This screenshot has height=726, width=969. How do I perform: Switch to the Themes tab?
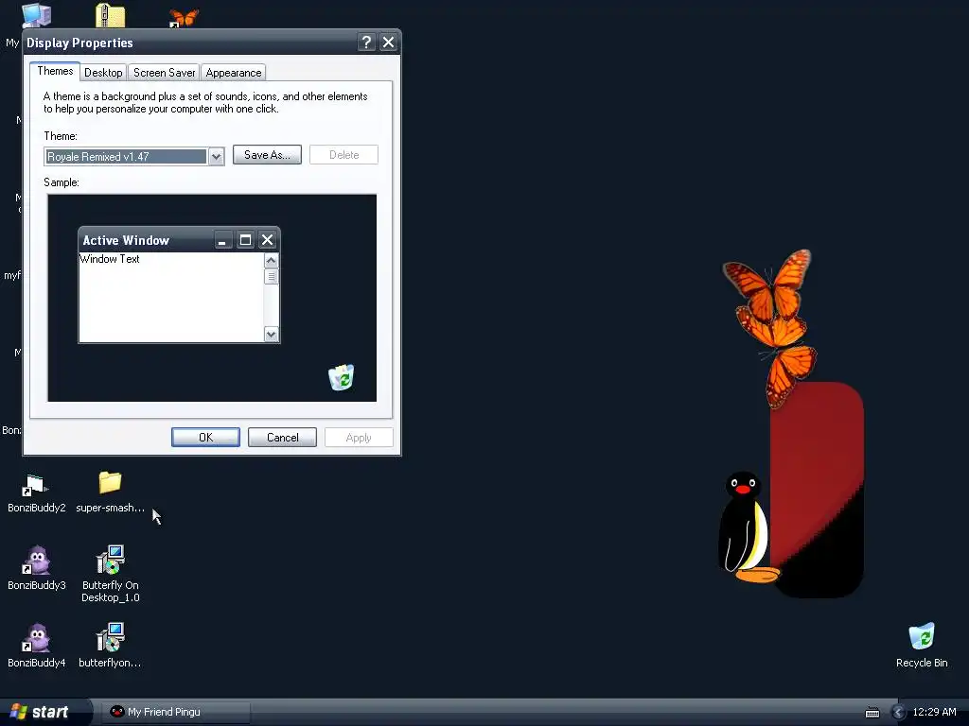pos(55,71)
